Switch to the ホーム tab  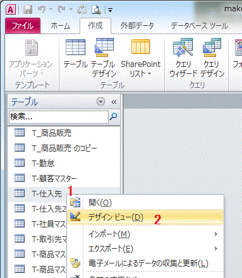click(60, 26)
